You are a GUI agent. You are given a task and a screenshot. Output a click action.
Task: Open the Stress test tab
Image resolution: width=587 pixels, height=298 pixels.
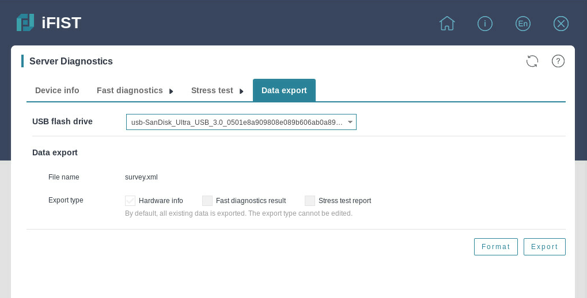[212, 90]
